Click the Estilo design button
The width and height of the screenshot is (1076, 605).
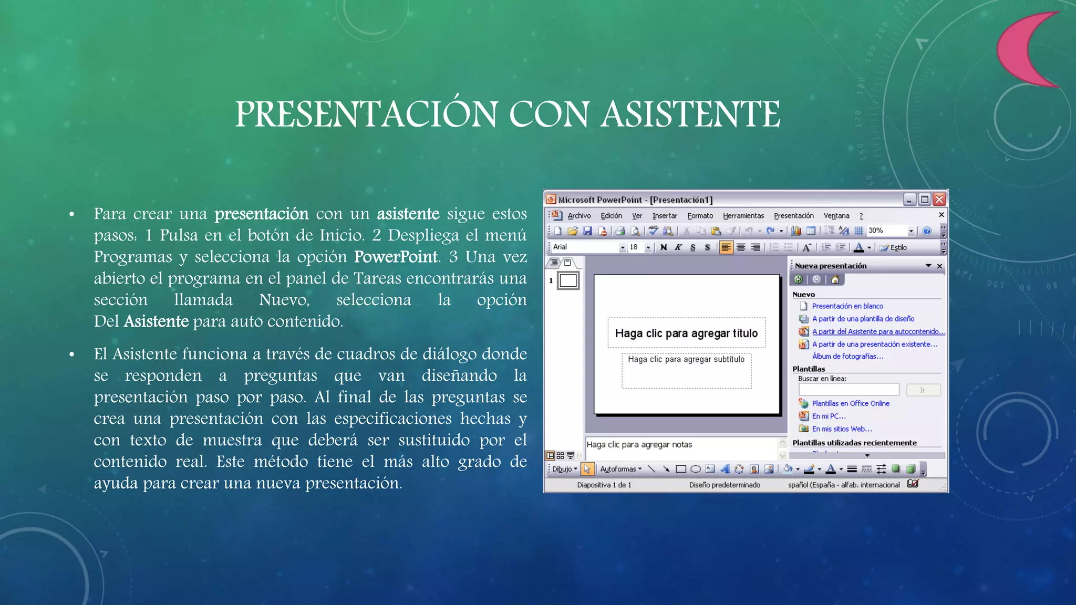[893, 247]
